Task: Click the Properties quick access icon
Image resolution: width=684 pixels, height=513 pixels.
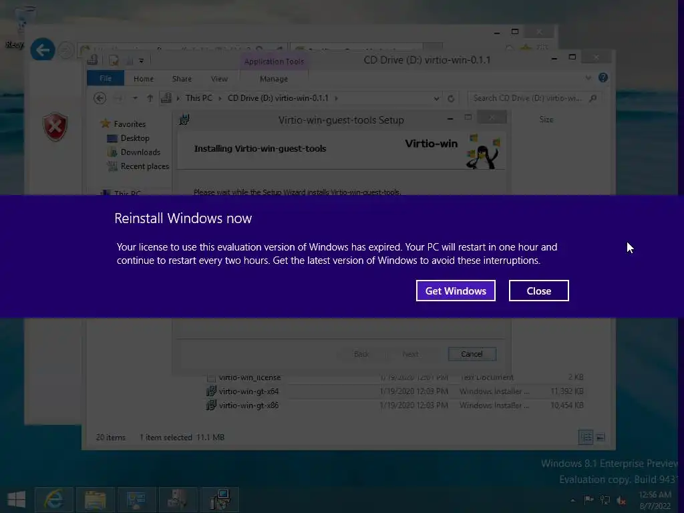Action: point(114,60)
